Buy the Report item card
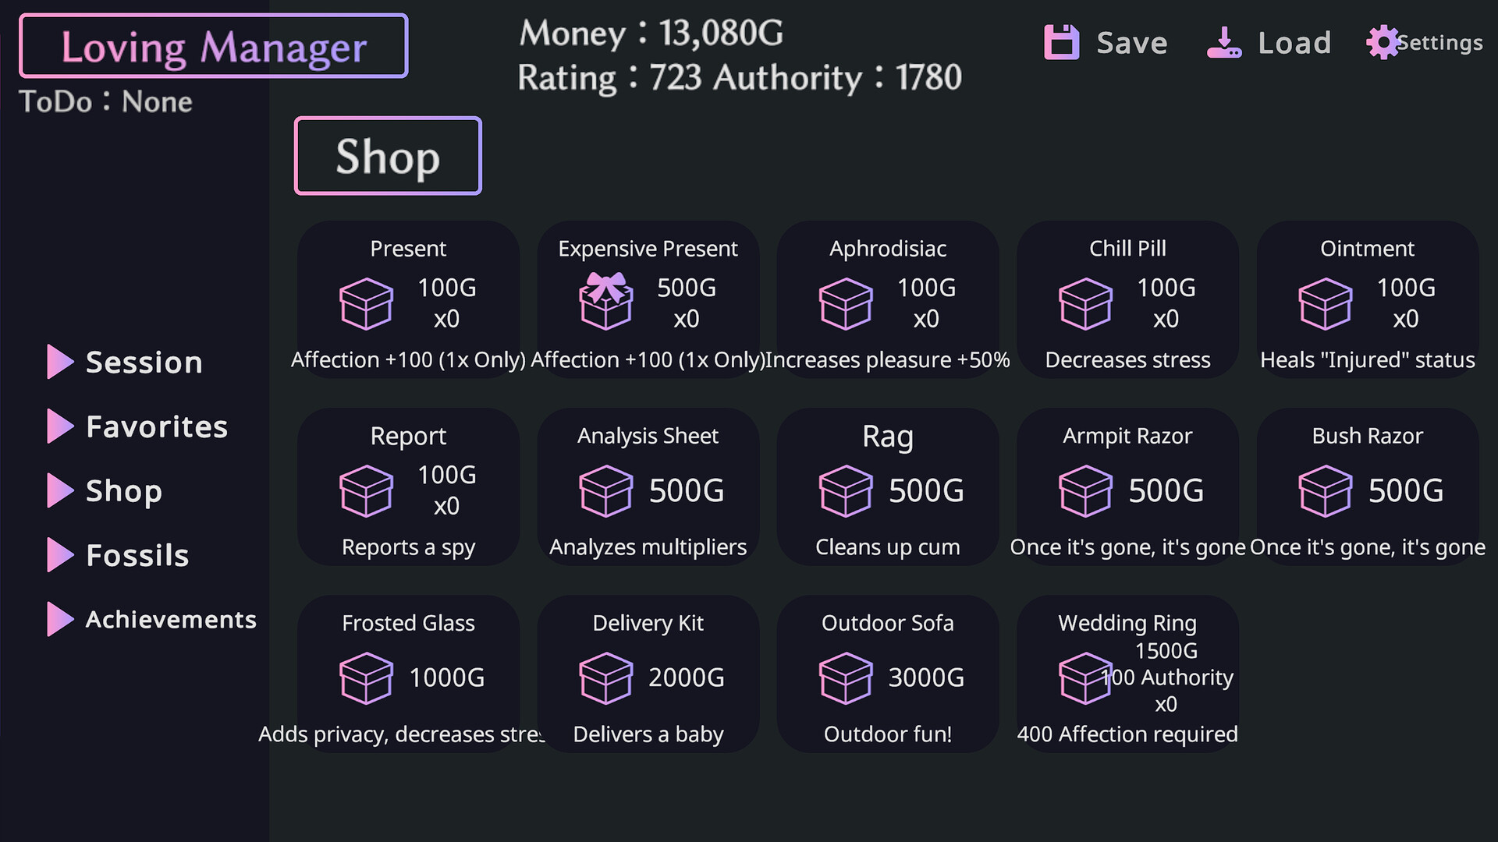 tap(408, 487)
